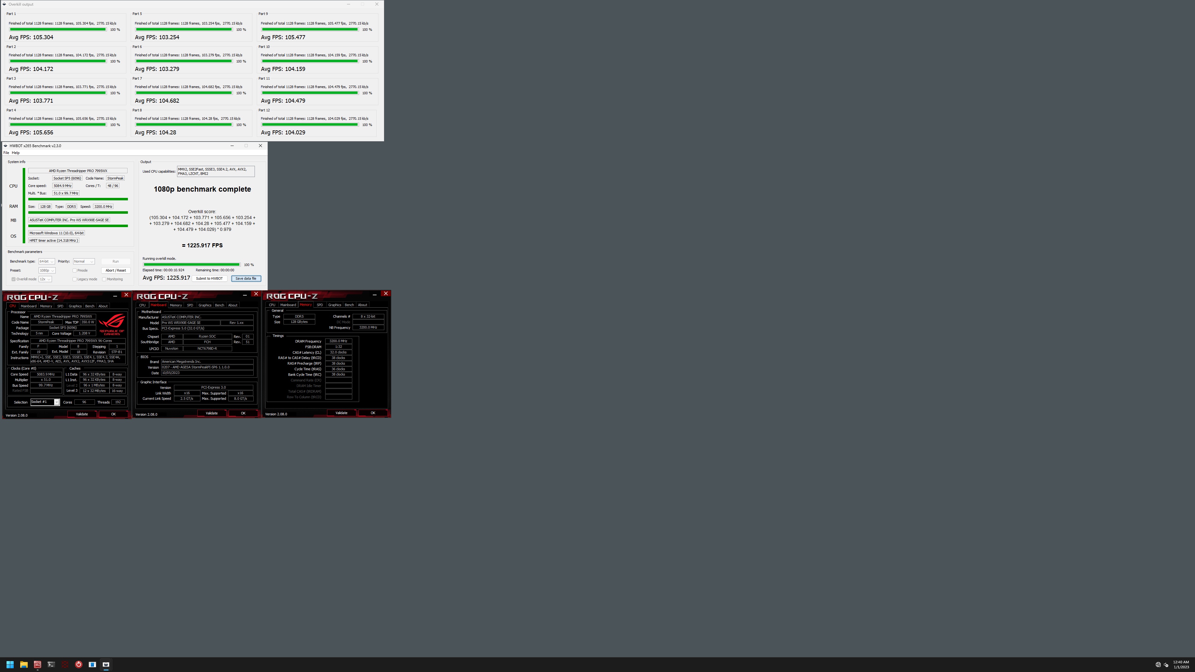The width and height of the screenshot is (1195, 672).
Task: Open the terminal app in the taskbar
Action: click(x=51, y=664)
